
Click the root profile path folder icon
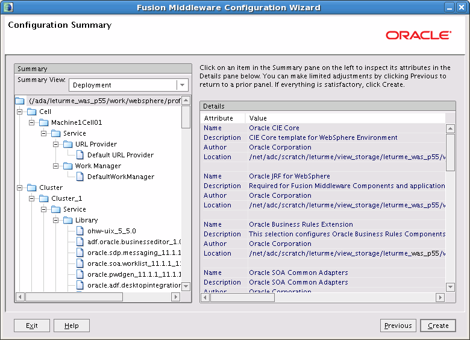(20, 101)
